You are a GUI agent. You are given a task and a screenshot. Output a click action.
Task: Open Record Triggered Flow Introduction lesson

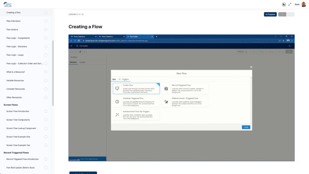coord(22,159)
